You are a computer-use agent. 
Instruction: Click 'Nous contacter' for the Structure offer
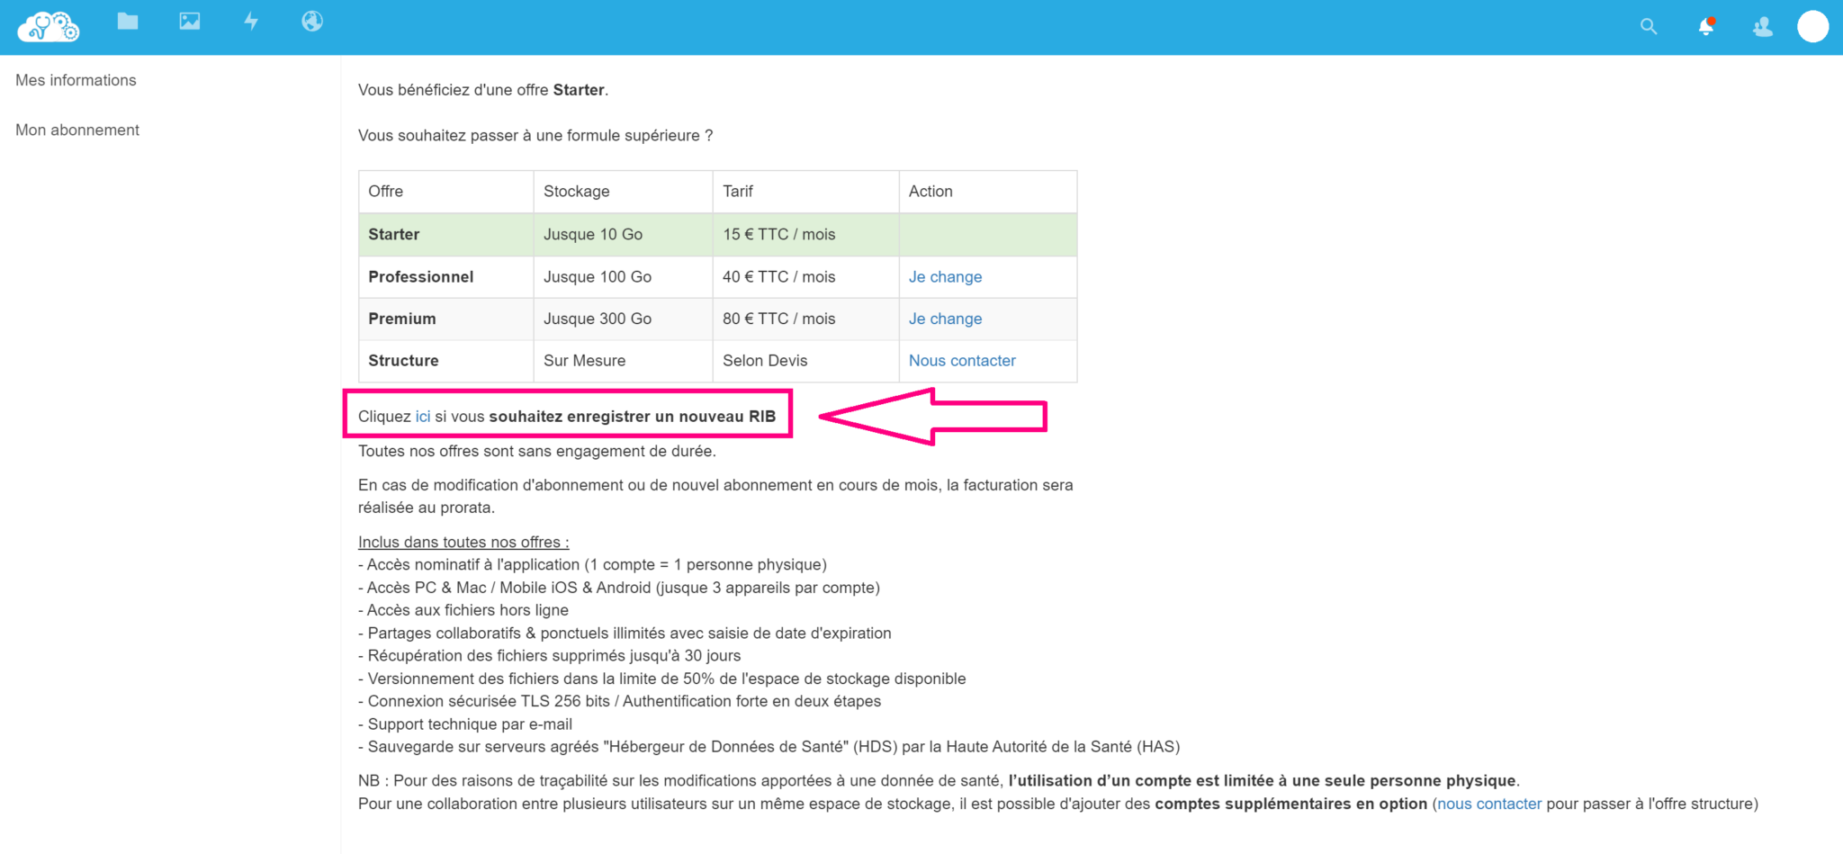[x=962, y=360]
